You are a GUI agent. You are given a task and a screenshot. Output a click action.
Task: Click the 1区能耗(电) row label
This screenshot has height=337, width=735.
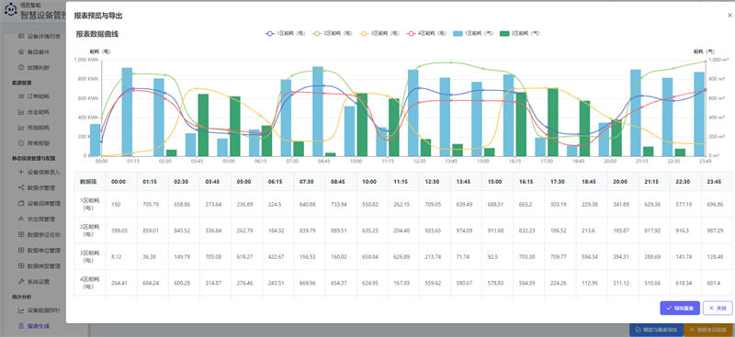coord(90,204)
